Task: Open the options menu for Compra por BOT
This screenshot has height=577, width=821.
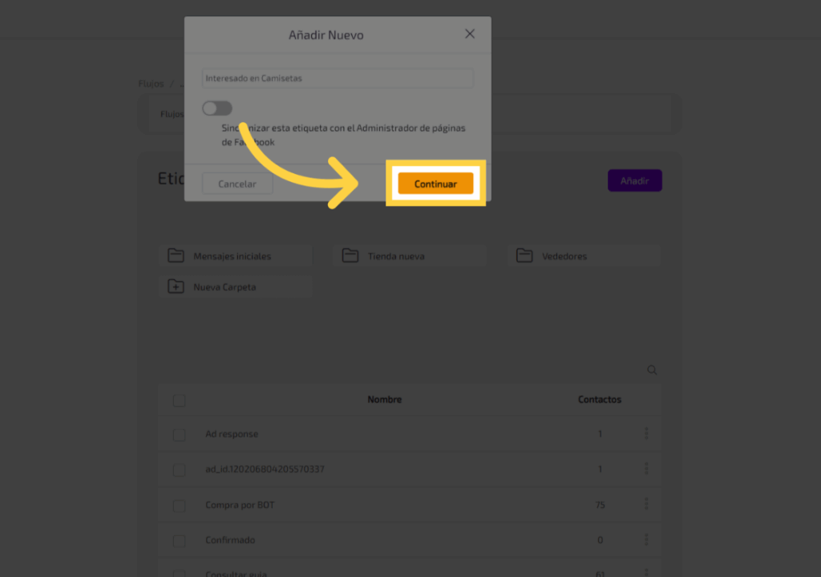Action: click(646, 505)
